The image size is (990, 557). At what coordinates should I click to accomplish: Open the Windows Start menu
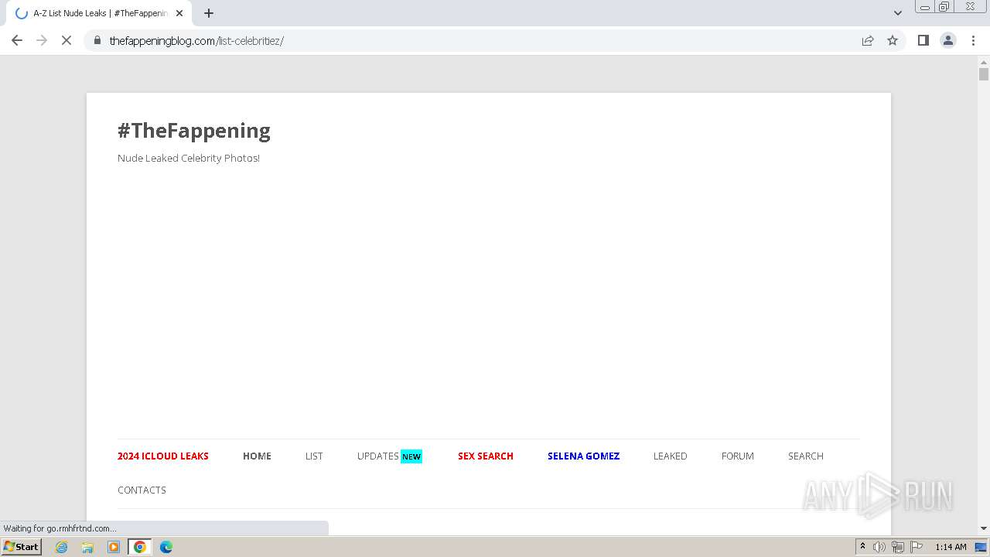22,547
